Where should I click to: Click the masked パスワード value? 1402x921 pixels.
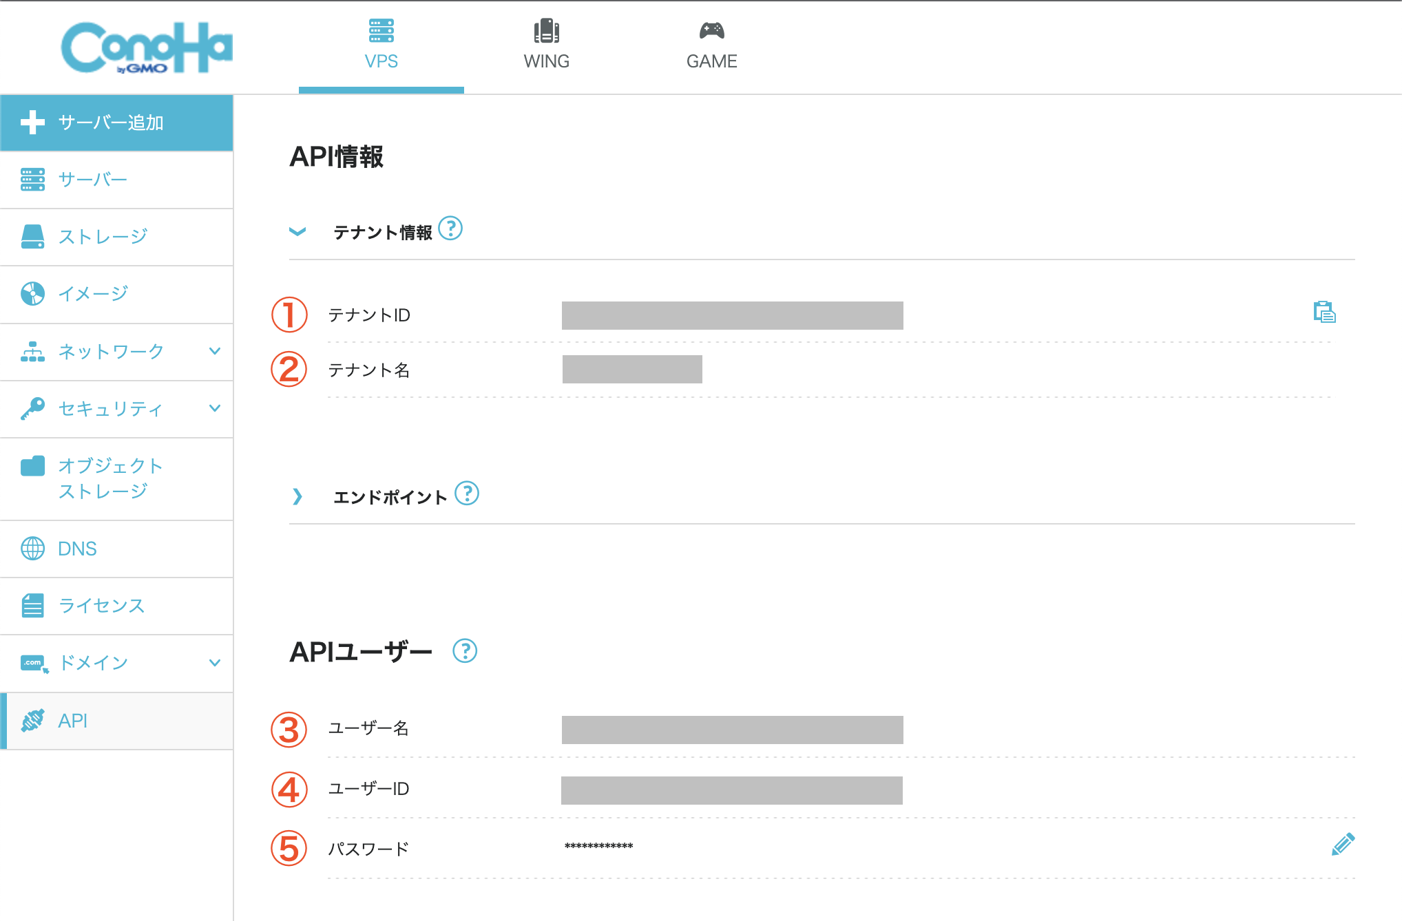point(598,846)
